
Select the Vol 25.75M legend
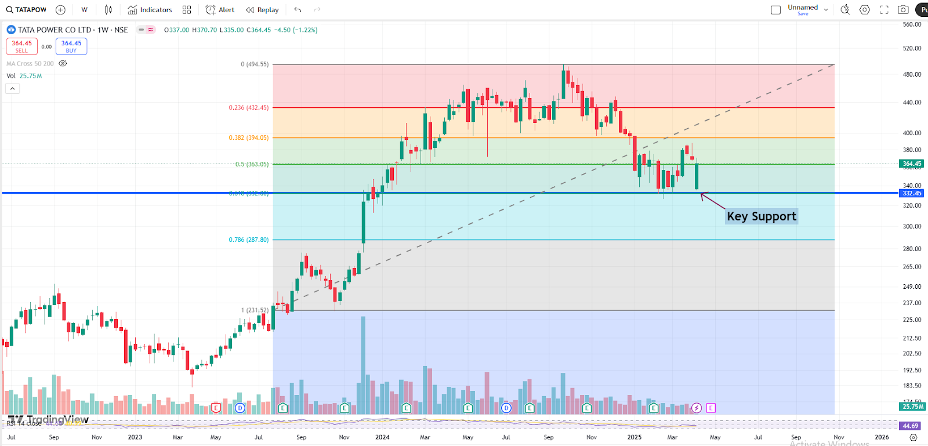[x=24, y=76]
